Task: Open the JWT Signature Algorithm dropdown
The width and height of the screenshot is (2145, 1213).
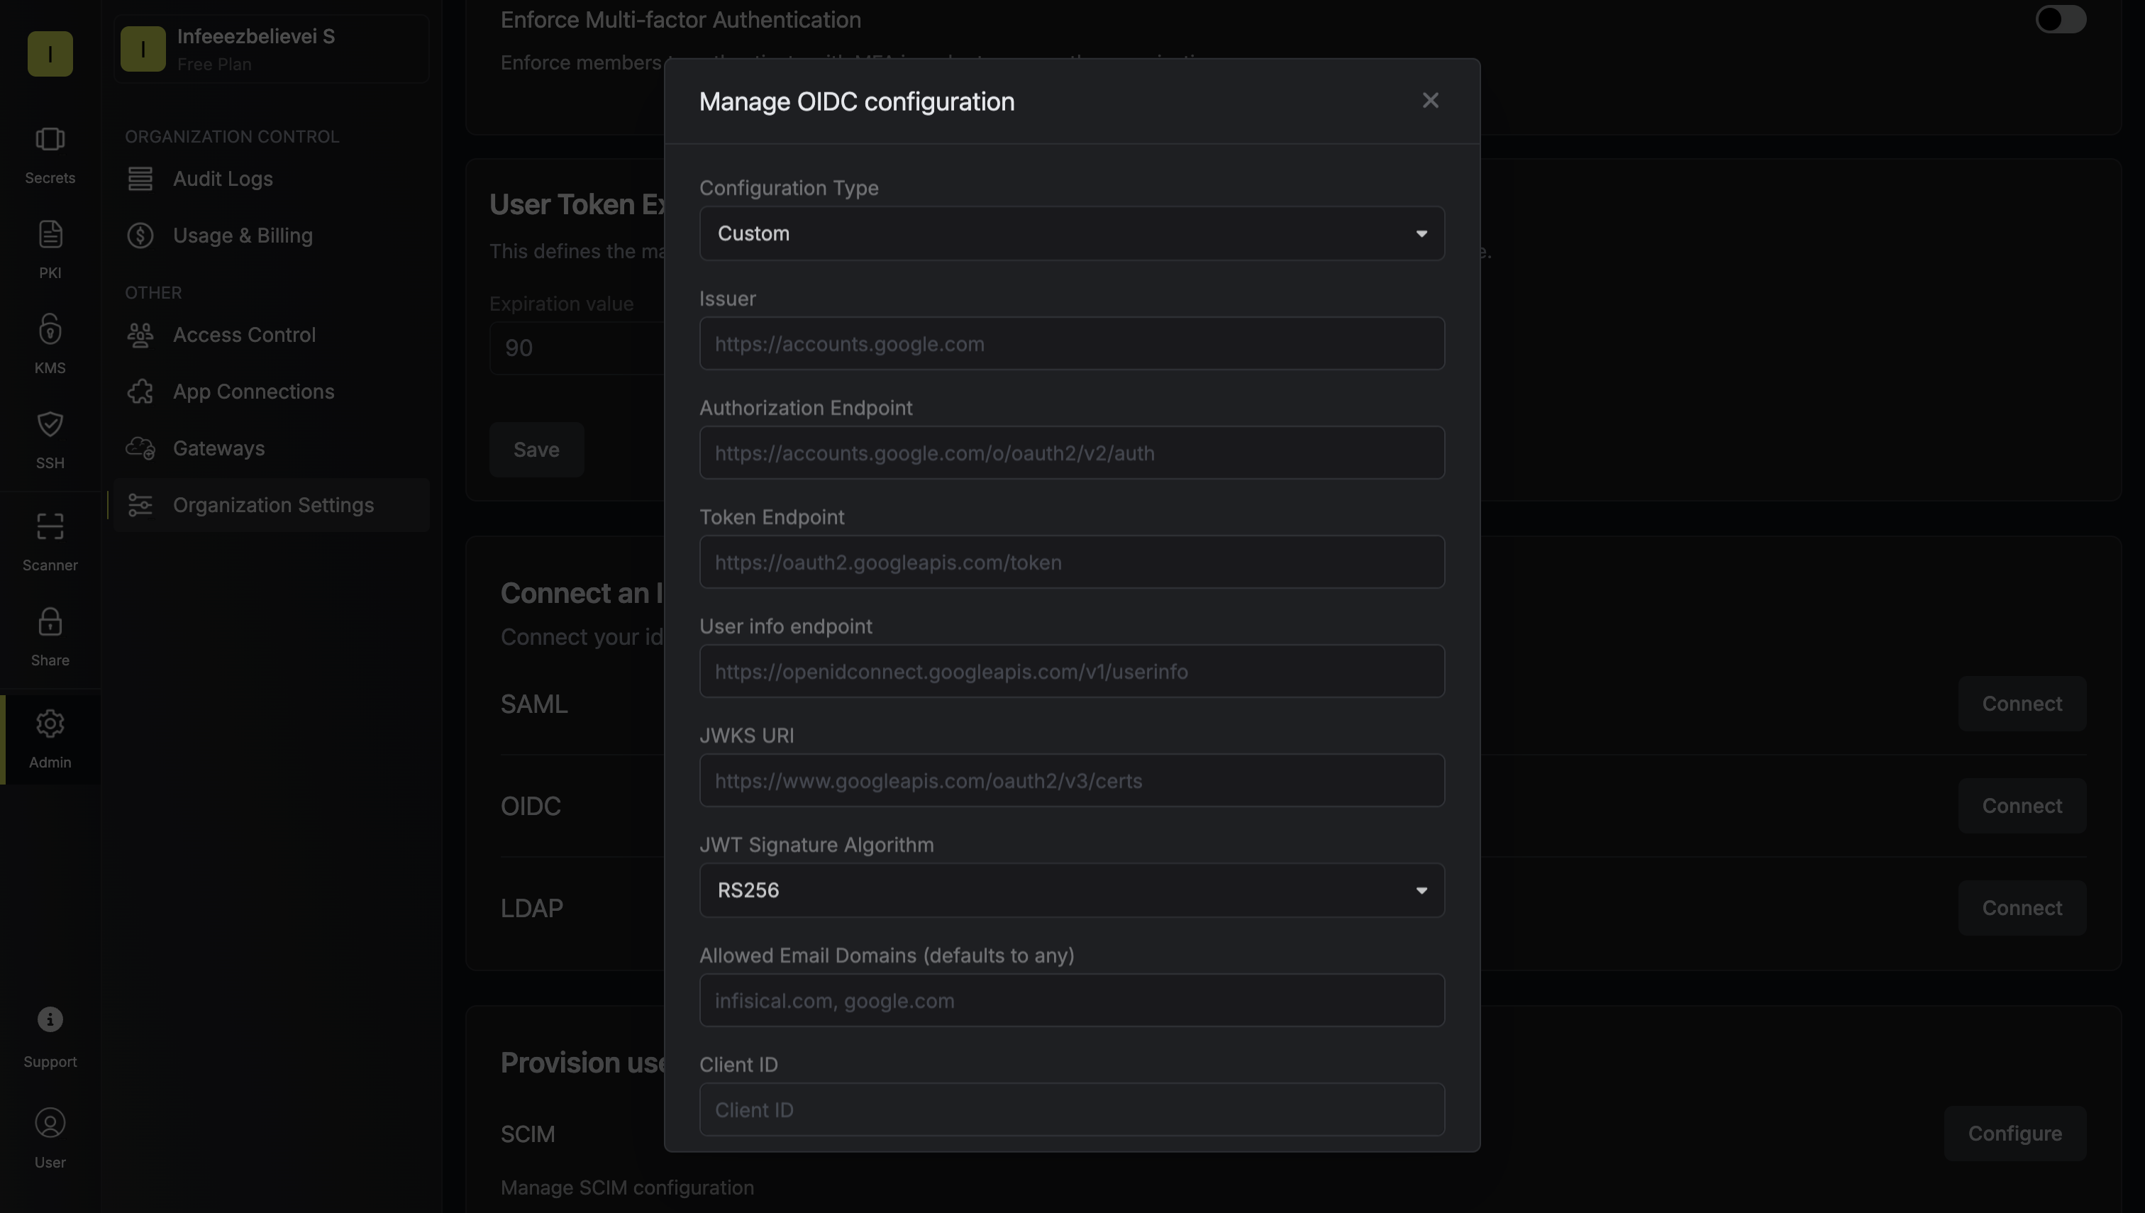Action: point(1072,890)
